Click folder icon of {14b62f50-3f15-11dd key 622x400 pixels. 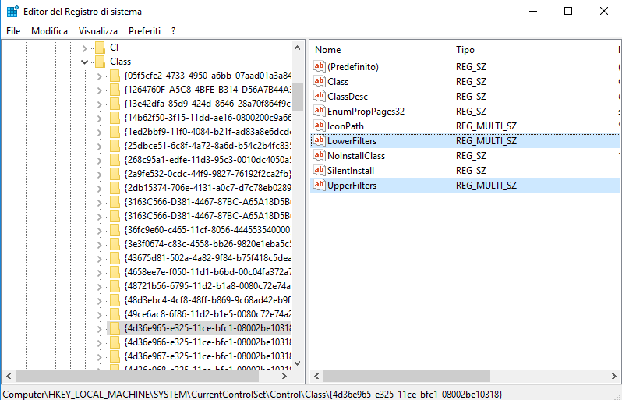115,118
